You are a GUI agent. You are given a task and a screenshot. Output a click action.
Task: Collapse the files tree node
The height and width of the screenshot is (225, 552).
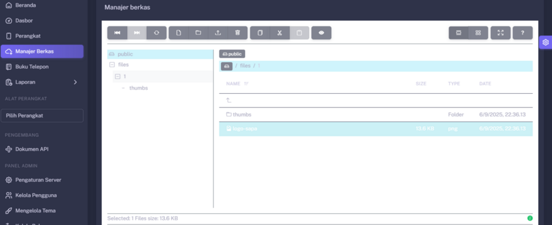[x=112, y=65]
